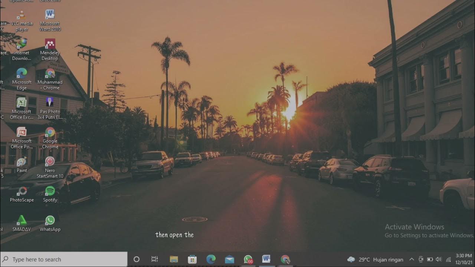Image resolution: width=475 pixels, height=267 pixels.
Task: Open Mendeley Desktop shortcut
Action: coord(50,50)
